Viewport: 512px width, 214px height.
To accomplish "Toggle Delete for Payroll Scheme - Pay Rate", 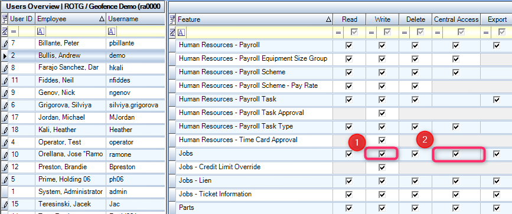I will (415, 86).
